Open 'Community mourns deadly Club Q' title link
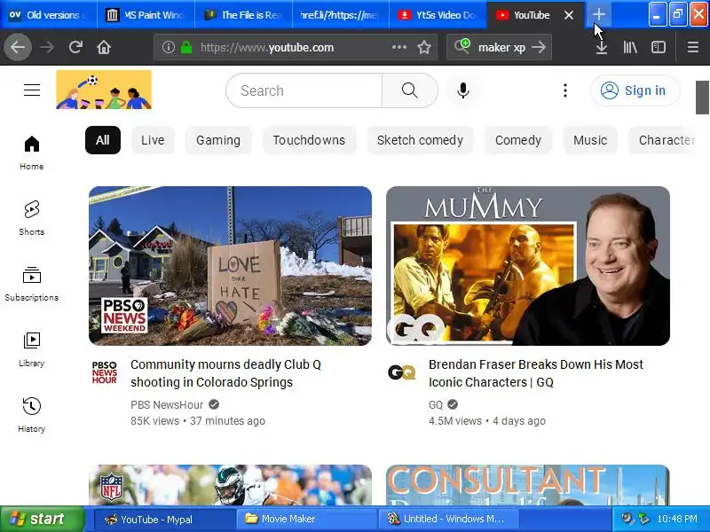 [225, 373]
